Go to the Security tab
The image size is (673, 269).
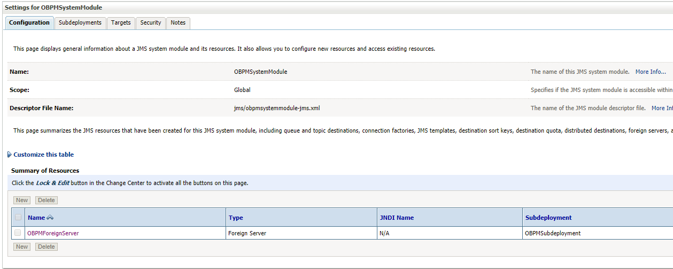point(151,22)
